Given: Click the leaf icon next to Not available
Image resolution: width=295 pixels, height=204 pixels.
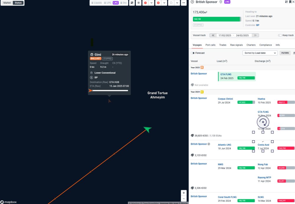Looking at the screenshot, I should coord(192,85).
